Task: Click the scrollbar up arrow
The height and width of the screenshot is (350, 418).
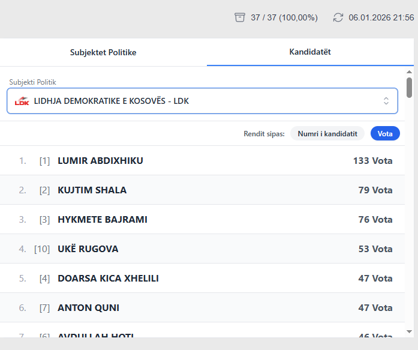Action: pos(409,71)
